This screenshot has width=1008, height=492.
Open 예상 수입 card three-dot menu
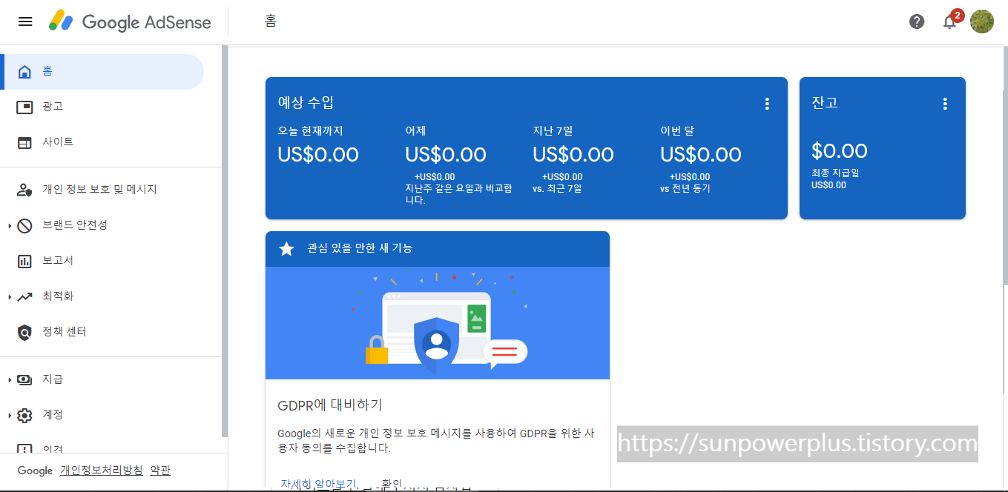point(767,104)
